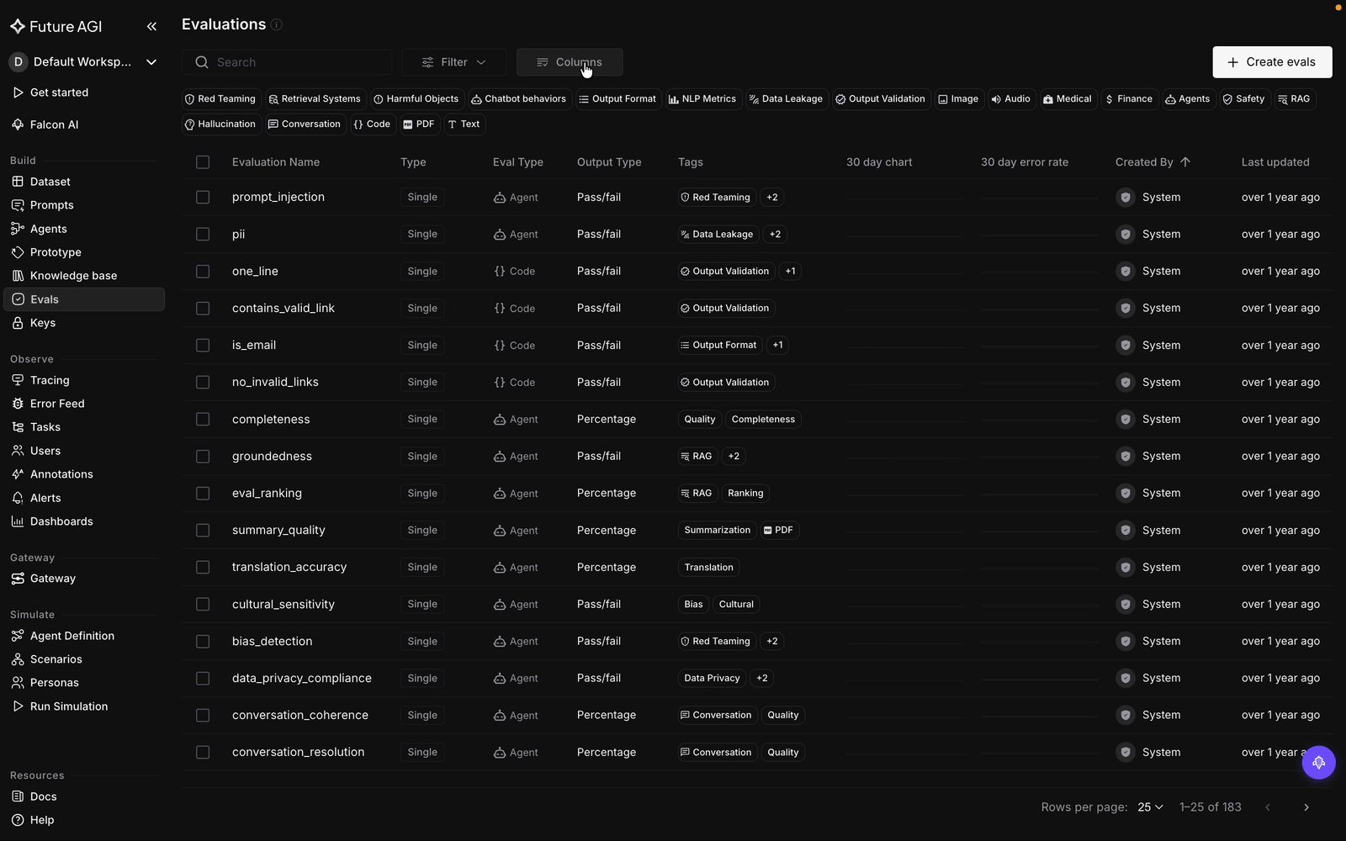Screen dimensions: 1346x841
Task: Change rows per page value 25
Action: (x=1150, y=807)
